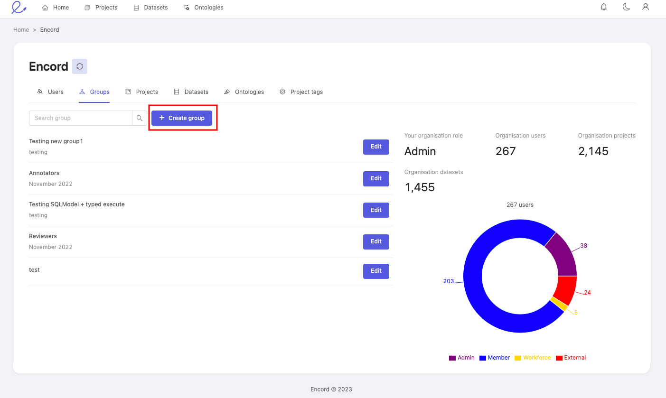Open notifications bell icon
Image resolution: width=666 pixels, height=398 pixels.
604,7
